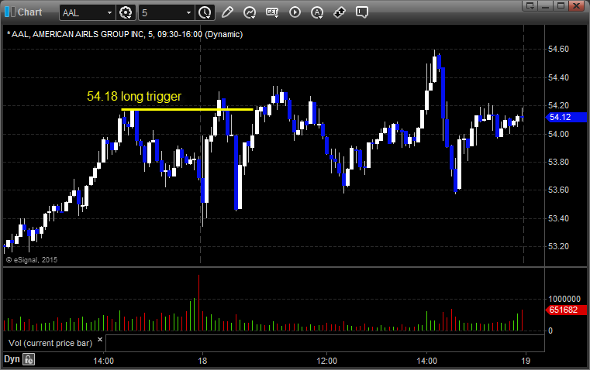
Task: Click the 19 date label on time axis
Action: [x=526, y=361]
